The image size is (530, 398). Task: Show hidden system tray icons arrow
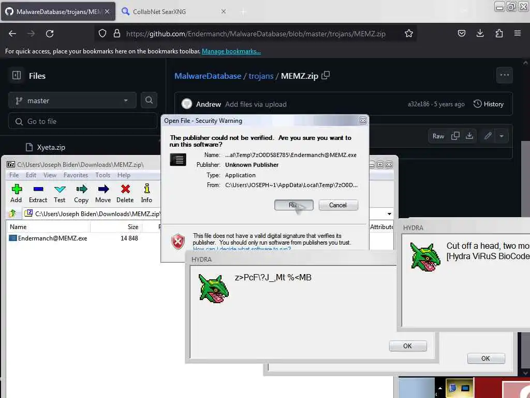[440, 388]
